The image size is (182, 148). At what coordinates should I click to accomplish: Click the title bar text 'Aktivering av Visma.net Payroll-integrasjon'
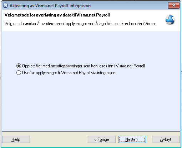coord(50,6)
